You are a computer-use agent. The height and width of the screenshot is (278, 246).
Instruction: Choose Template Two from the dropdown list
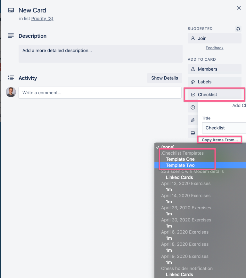pos(200,165)
